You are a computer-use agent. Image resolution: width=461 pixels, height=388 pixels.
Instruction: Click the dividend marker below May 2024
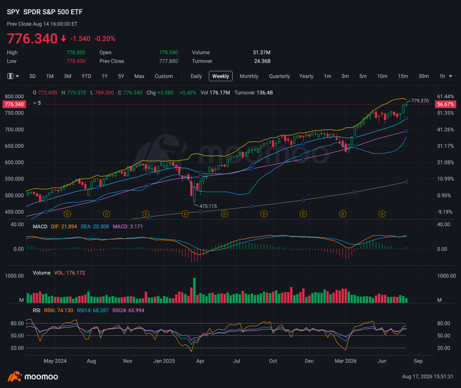tap(67, 214)
